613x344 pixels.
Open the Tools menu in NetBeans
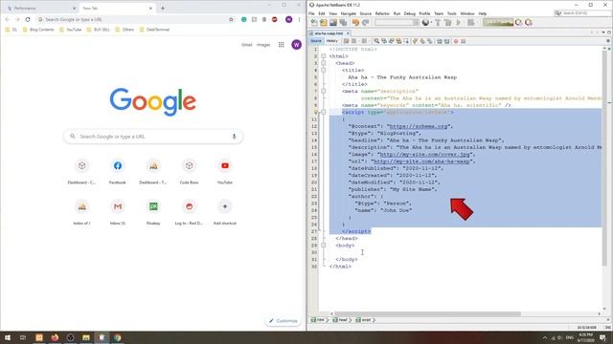(x=451, y=13)
